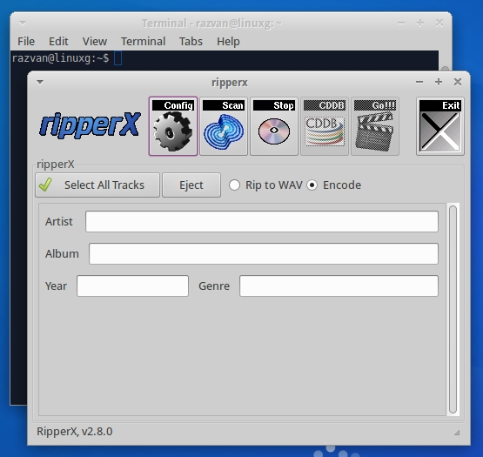Open the Terminal window menu arrow

pos(23,24)
